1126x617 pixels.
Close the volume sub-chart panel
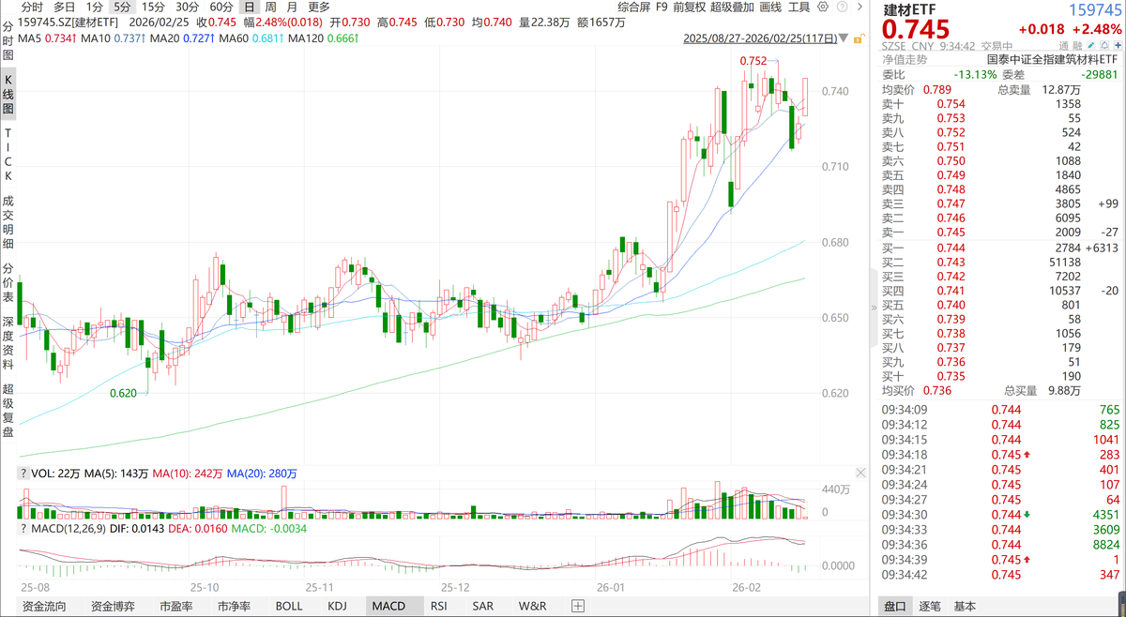click(x=860, y=474)
